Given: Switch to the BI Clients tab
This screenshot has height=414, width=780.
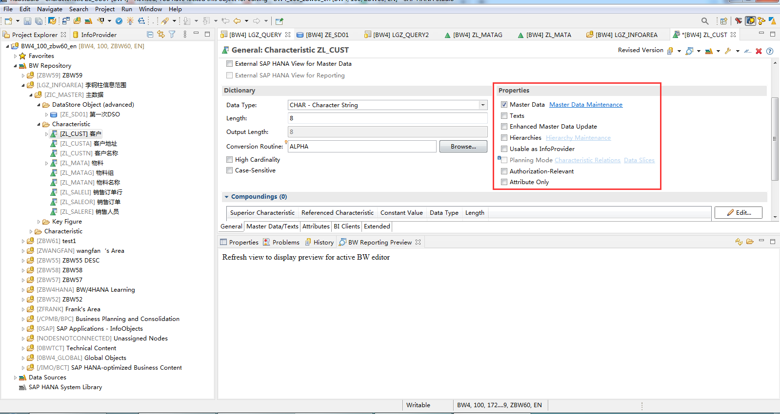Looking at the screenshot, I should pos(347,226).
